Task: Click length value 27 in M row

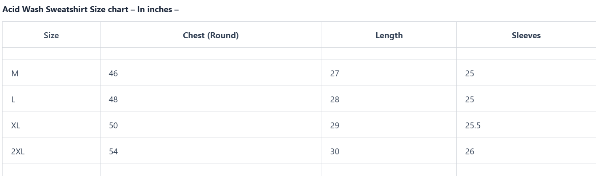Action: pyautogui.click(x=335, y=73)
